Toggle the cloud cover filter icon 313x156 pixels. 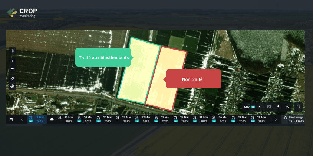click(52, 119)
